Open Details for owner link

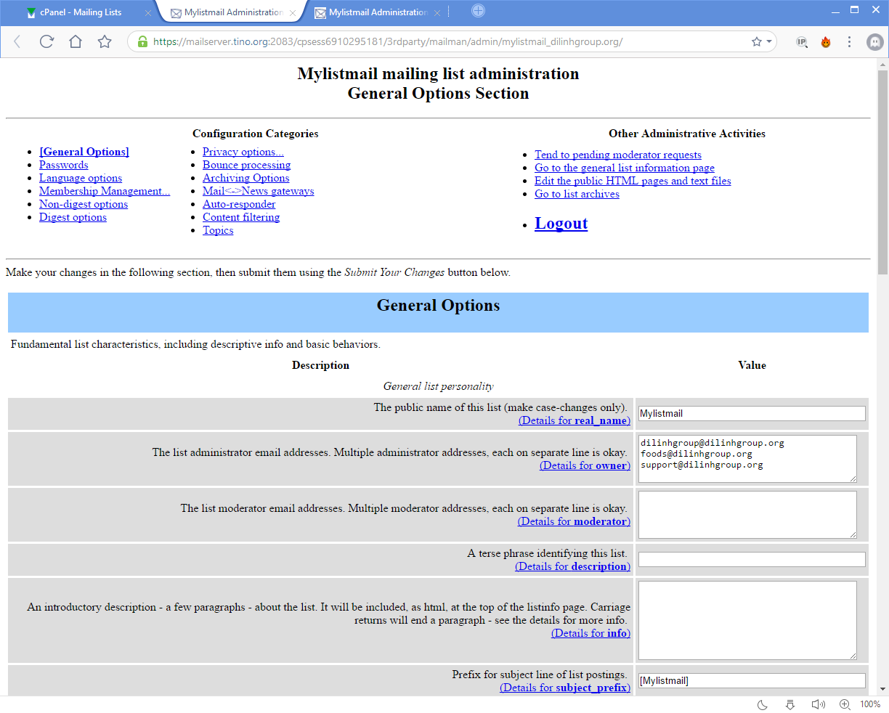[585, 465]
